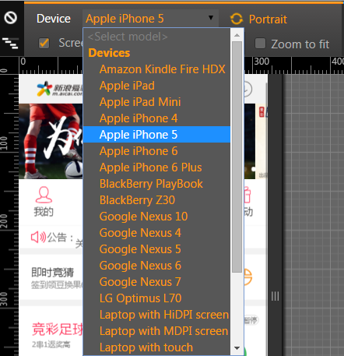This screenshot has width=344, height=356.
Task: Choose Apple iPad from device list
Action: pyautogui.click(x=156, y=86)
